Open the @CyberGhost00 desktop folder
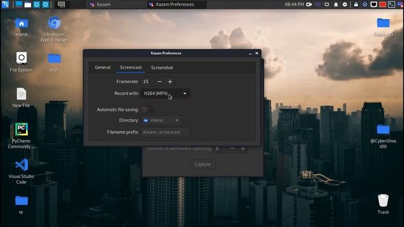This screenshot has width=404, height=227. (x=383, y=136)
